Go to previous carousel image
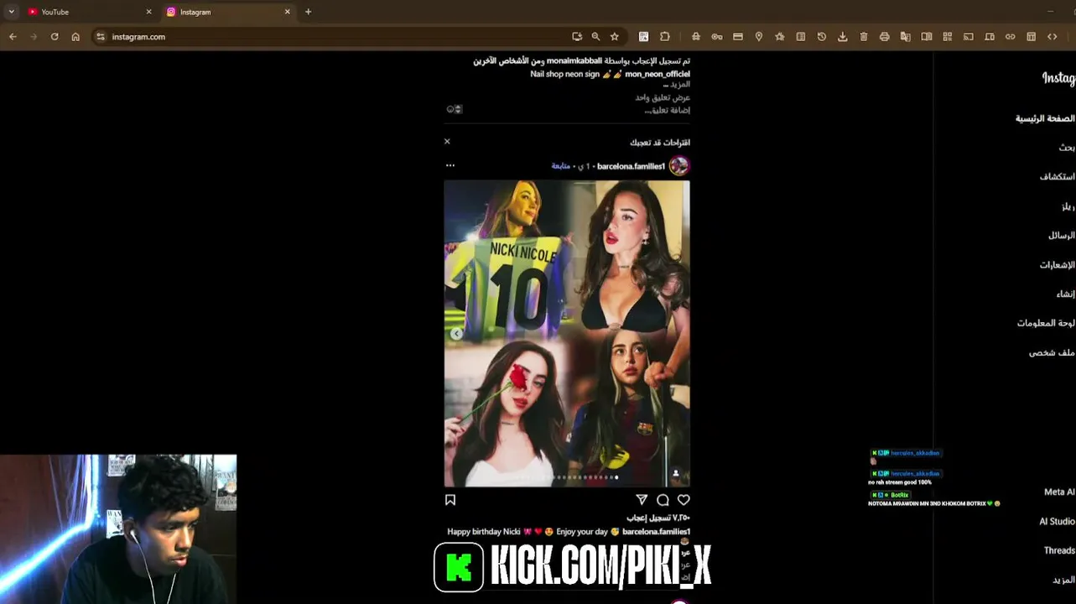Viewport: 1076px width, 604px height. pos(456,334)
